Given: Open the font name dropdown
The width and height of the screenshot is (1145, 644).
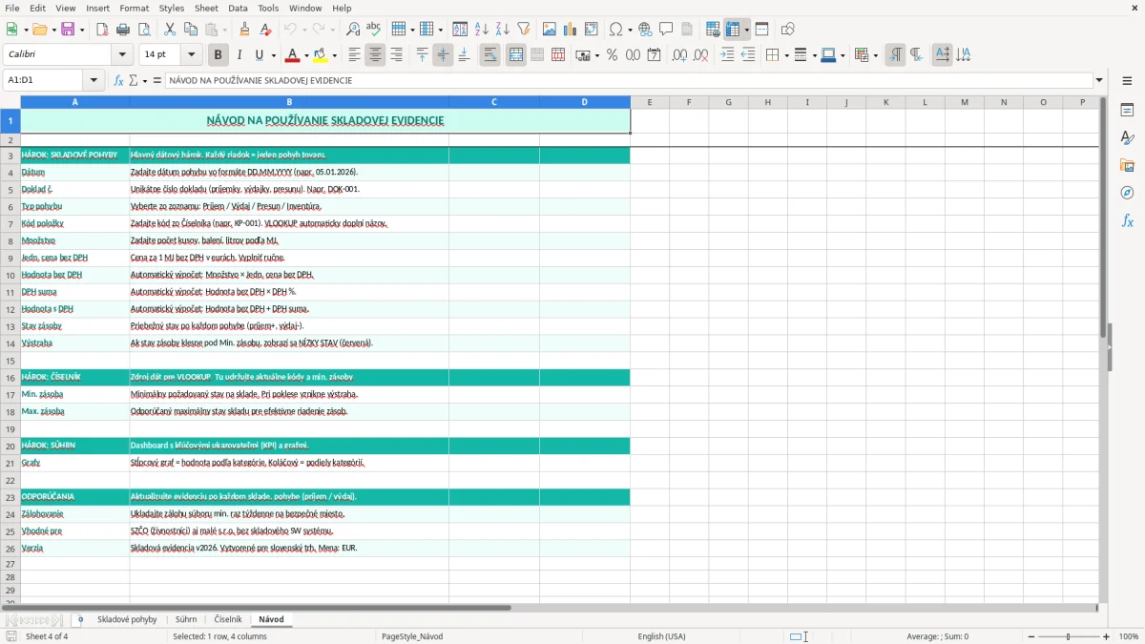Looking at the screenshot, I should coord(122,55).
